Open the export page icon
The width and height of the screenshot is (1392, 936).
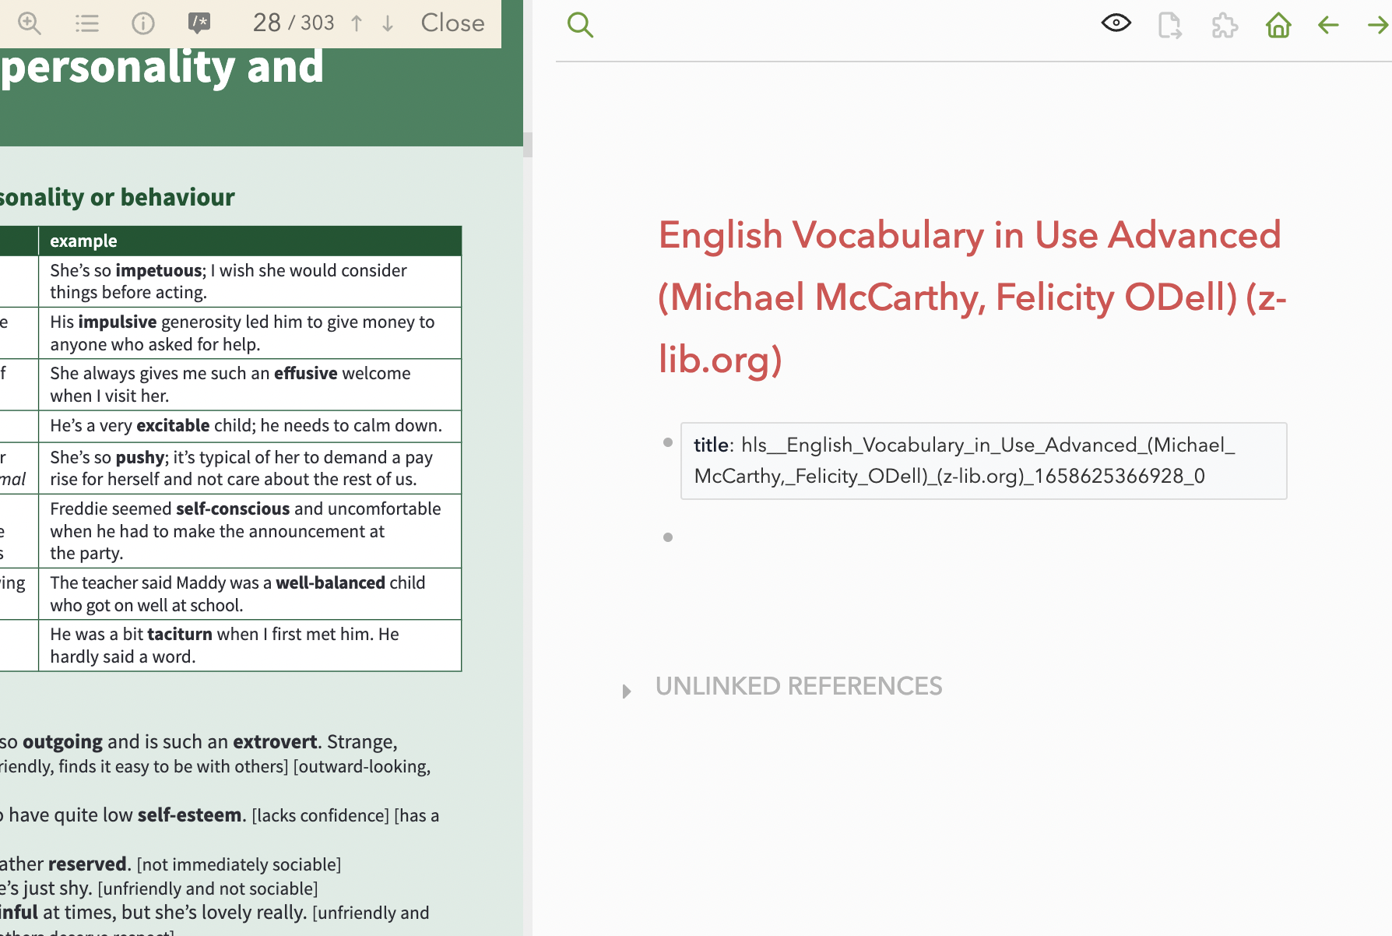pos(1169,24)
